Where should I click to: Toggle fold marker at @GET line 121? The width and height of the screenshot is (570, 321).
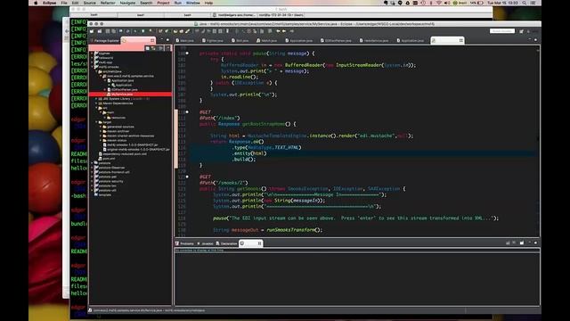point(187,177)
